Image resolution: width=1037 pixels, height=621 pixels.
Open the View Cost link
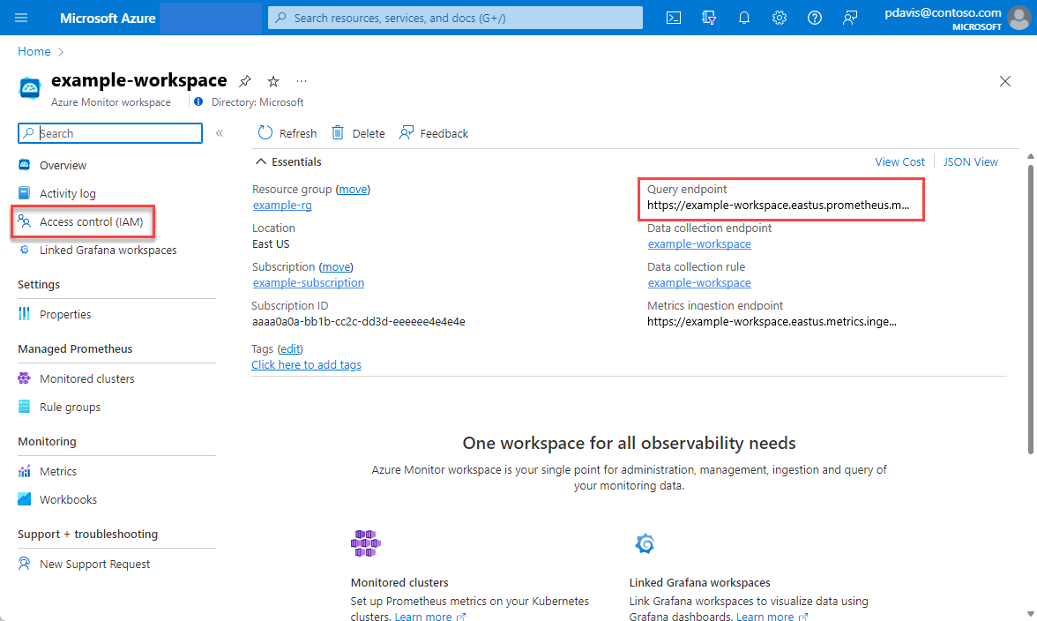point(899,161)
